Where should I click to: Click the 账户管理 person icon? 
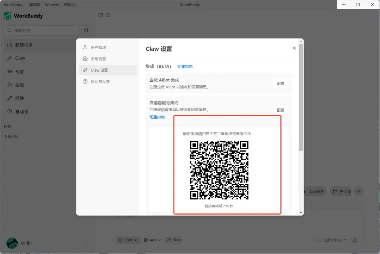click(x=85, y=47)
